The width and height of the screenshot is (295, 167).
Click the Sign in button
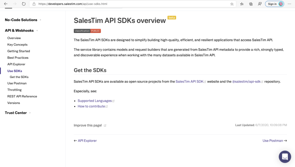pos(275,4)
